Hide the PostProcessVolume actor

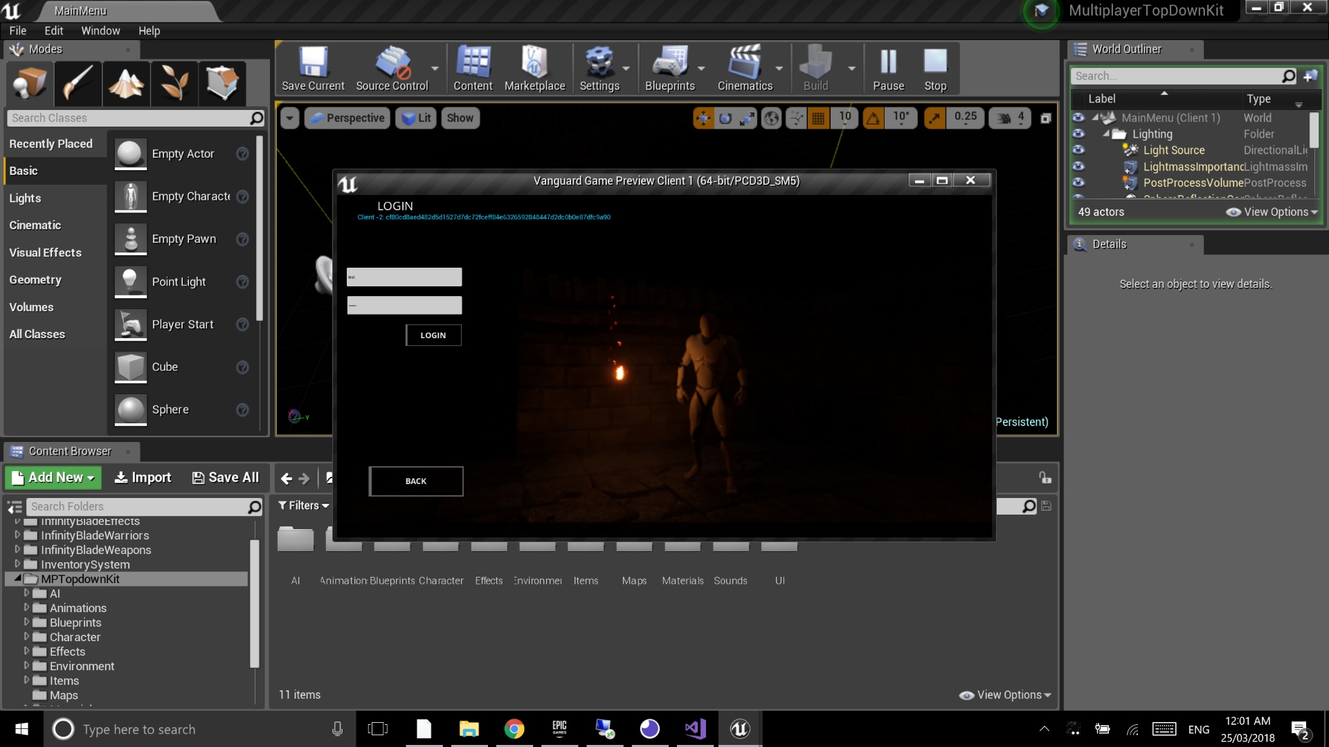pyautogui.click(x=1078, y=183)
